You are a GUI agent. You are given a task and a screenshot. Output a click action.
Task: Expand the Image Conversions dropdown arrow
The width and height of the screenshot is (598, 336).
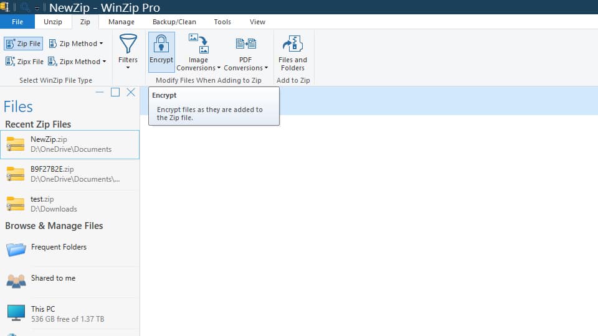pyautogui.click(x=219, y=68)
